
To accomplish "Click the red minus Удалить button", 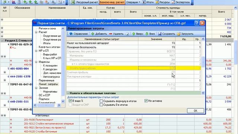I will (116, 34).
